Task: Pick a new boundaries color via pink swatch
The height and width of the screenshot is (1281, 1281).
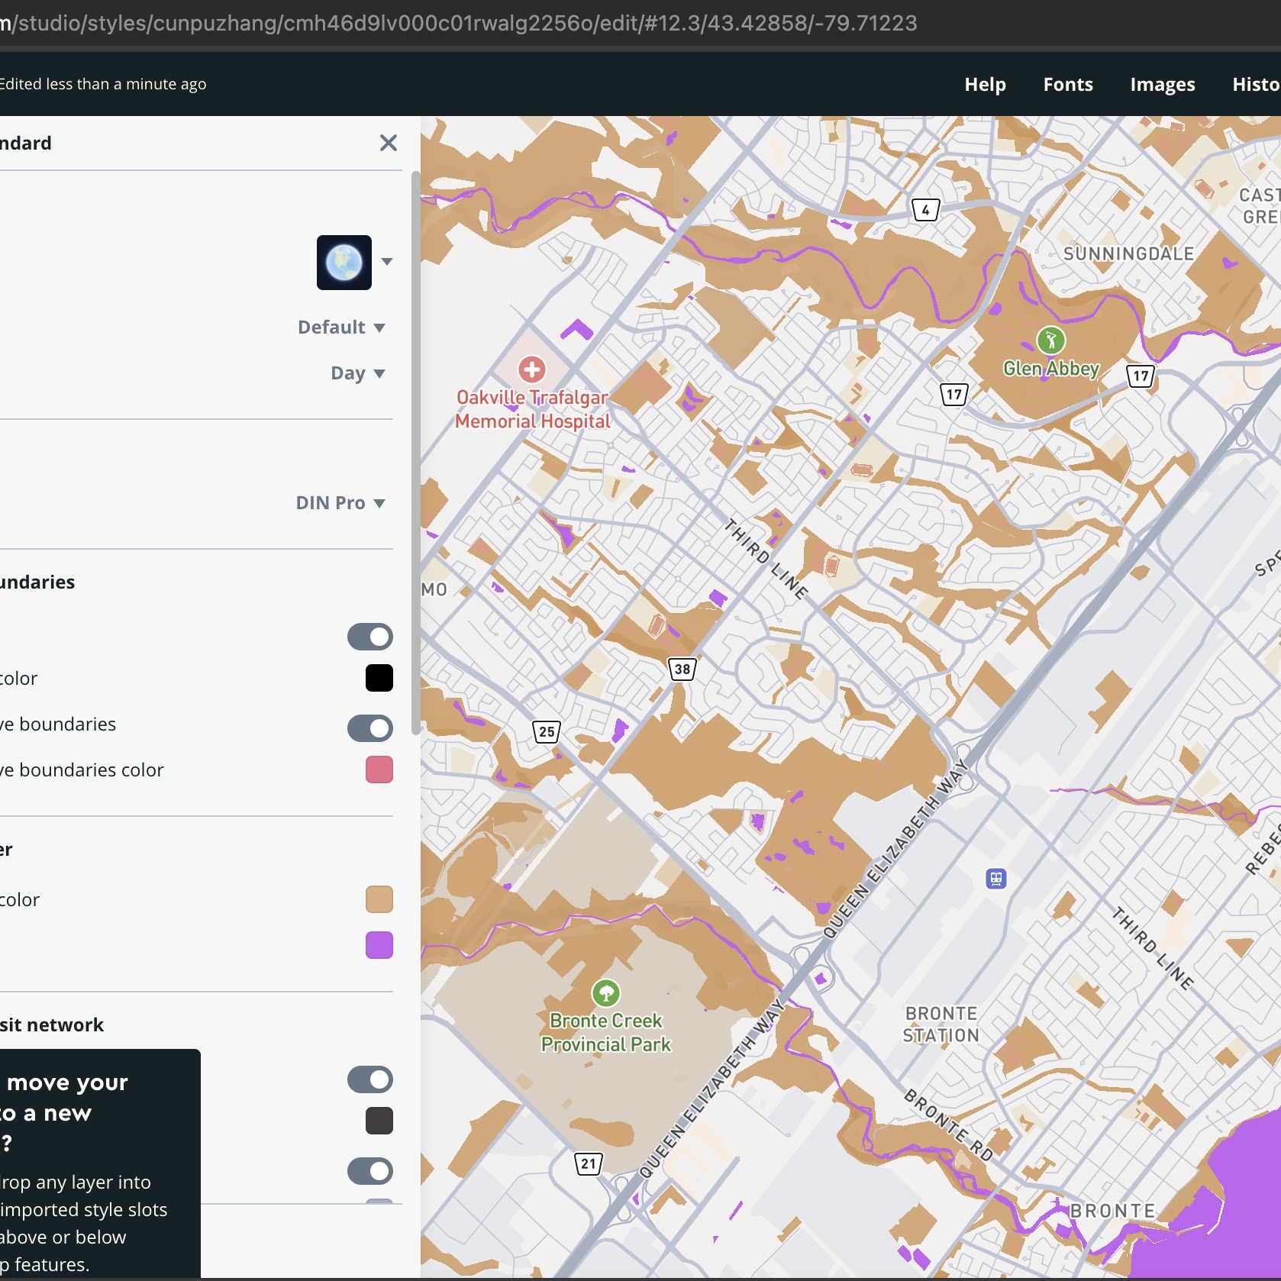Action: click(x=381, y=770)
